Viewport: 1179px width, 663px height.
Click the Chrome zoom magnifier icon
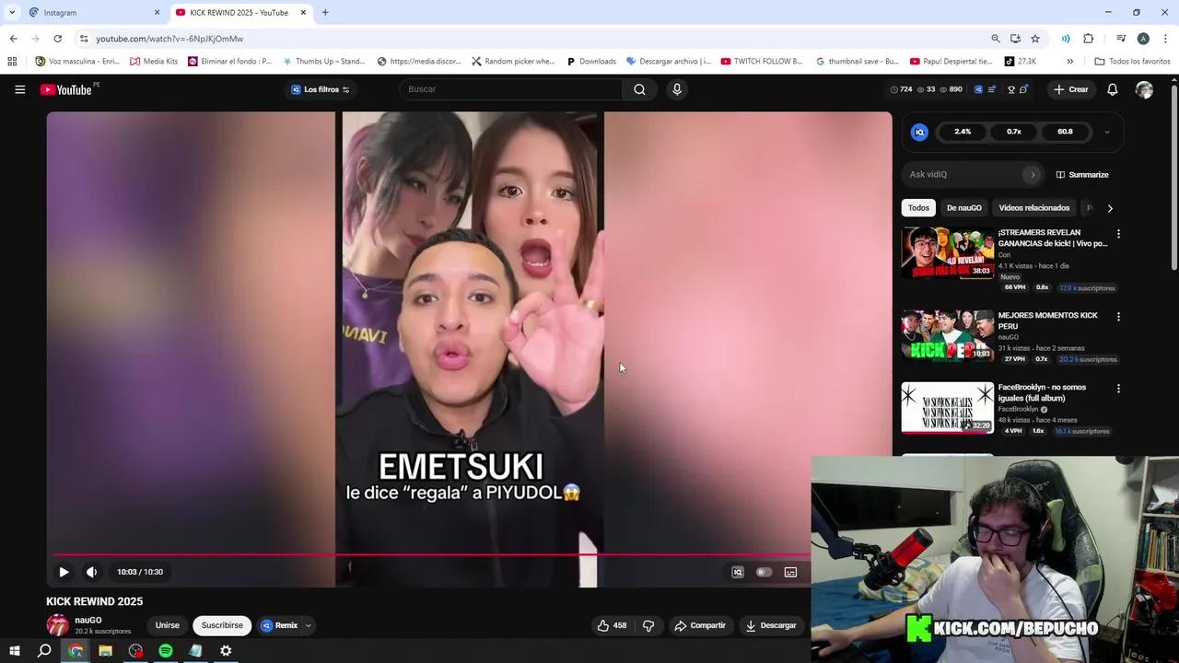(x=995, y=39)
